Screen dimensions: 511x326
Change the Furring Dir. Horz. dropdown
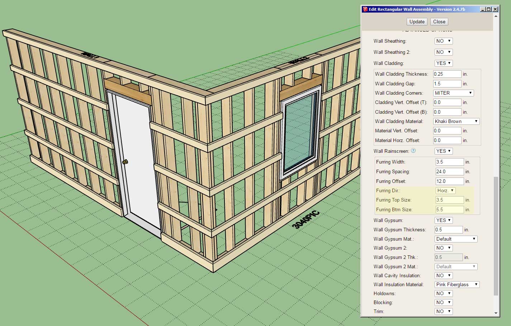(445, 190)
